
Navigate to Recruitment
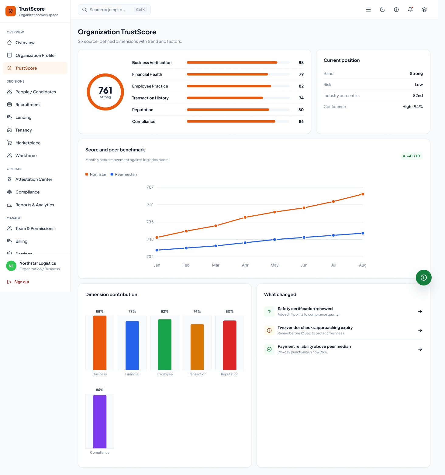pyautogui.click(x=35, y=104)
